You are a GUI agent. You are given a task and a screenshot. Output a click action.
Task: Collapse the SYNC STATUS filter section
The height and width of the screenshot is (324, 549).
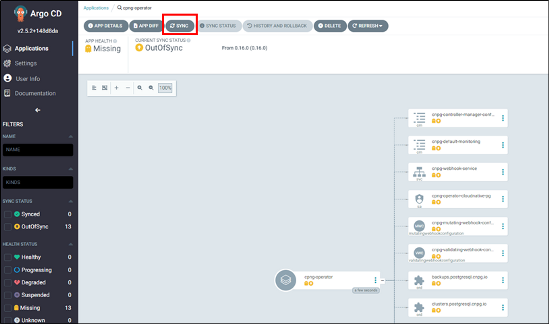[71, 201]
